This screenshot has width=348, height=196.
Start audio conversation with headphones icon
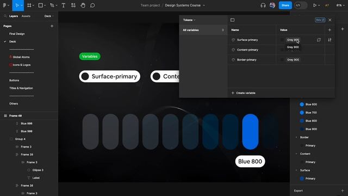pyautogui.click(x=263, y=5)
